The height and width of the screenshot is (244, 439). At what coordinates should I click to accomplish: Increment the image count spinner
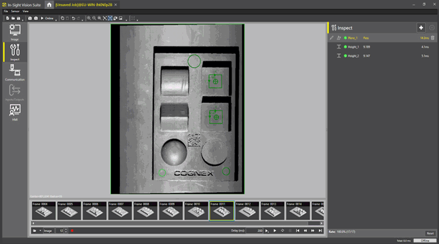(66, 229)
